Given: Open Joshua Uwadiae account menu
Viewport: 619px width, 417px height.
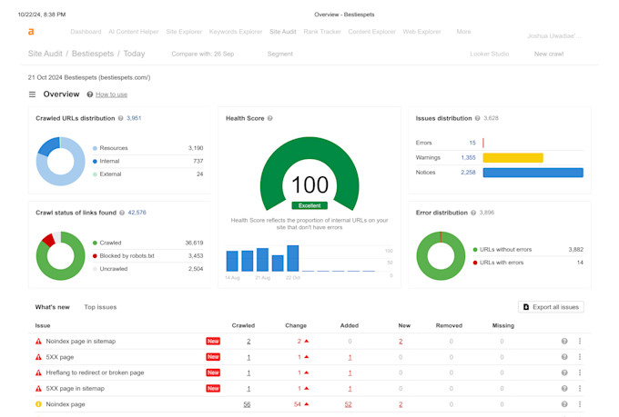Looking at the screenshot, I should point(553,35).
